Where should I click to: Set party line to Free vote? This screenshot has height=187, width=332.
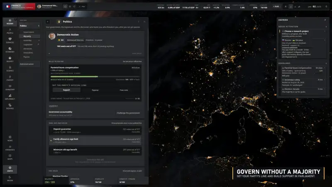click(x=124, y=90)
